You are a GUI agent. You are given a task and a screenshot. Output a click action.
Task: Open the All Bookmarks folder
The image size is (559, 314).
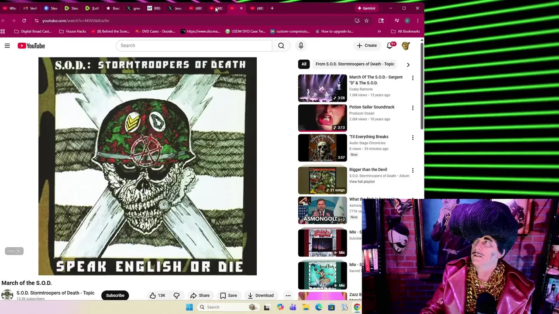click(405, 31)
